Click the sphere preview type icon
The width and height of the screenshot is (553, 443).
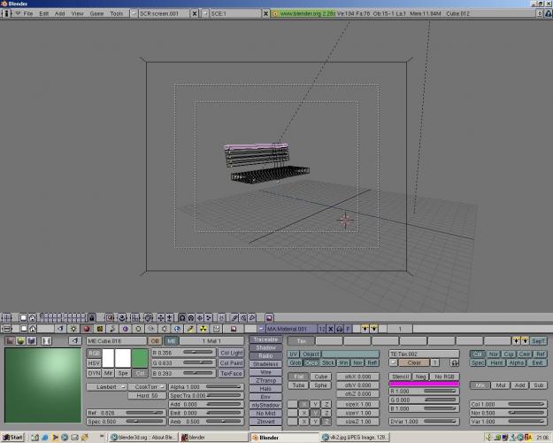click(21, 340)
